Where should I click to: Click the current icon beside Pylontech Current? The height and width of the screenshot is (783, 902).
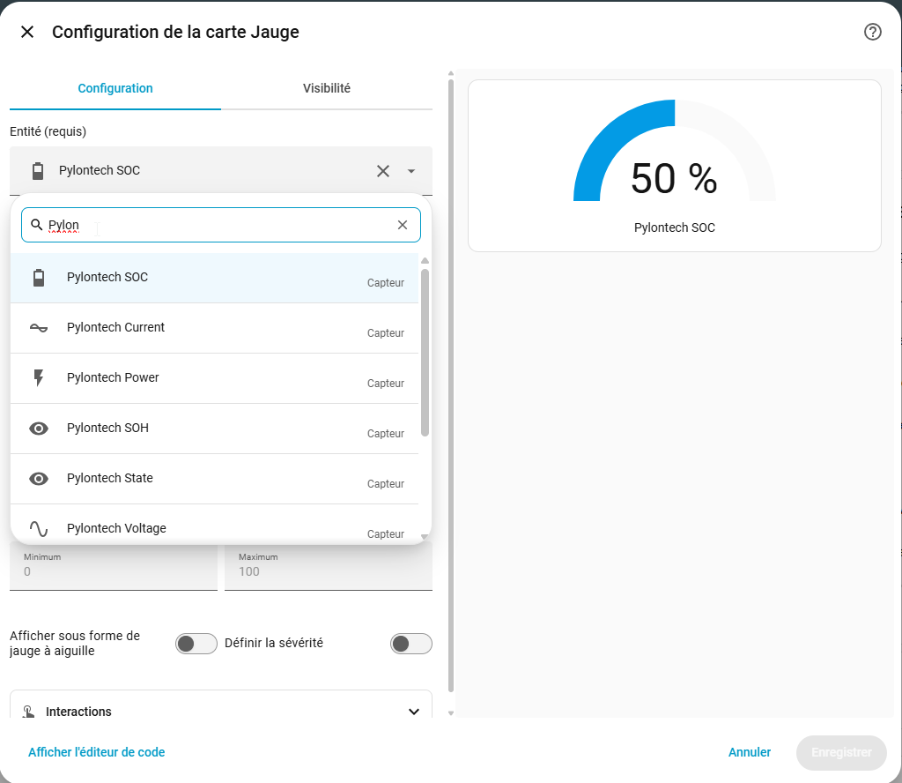[x=39, y=328]
